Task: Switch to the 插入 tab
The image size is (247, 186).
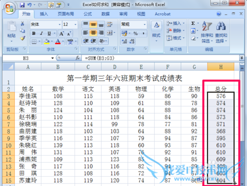Action: coord(44,14)
